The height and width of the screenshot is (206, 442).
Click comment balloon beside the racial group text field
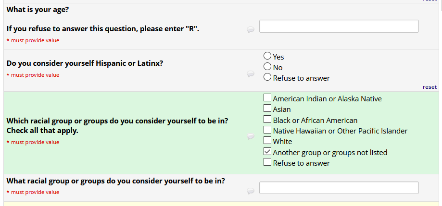pos(250,191)
